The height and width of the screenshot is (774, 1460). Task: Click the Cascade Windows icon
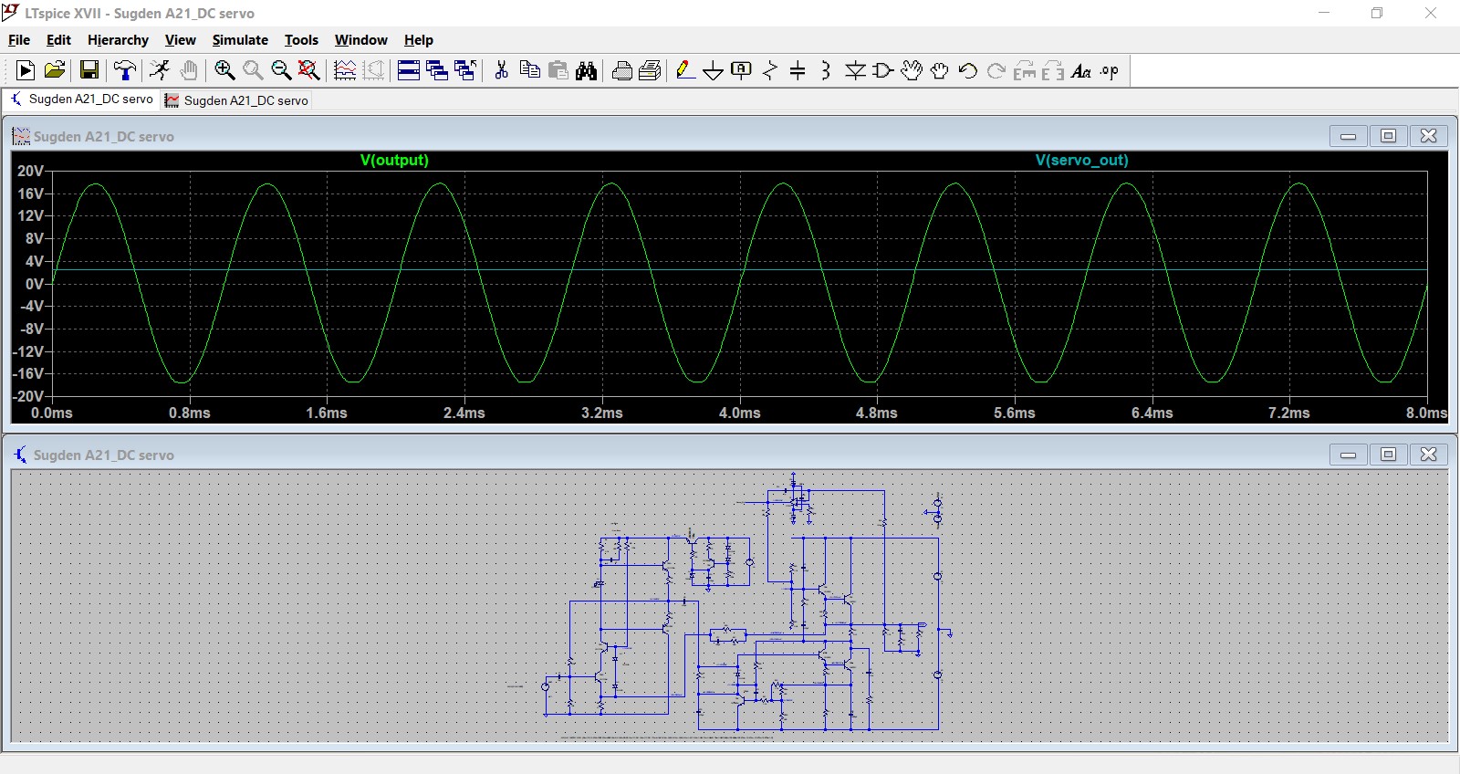click(x=437, y=70)
